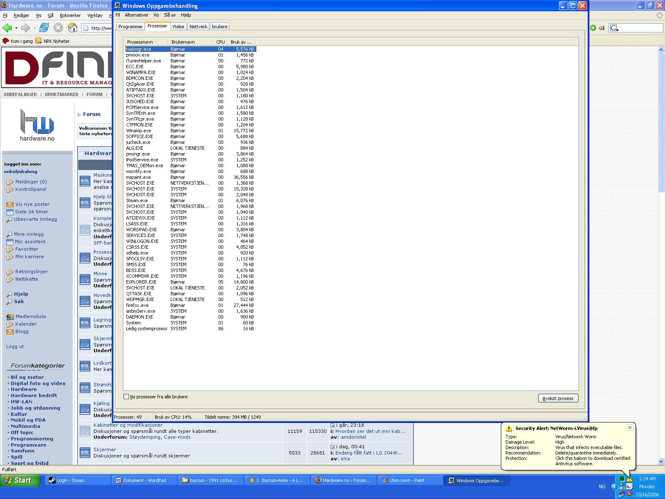This screenshot has height=499, width=665.
Task: Switch to brukere tab
Action: 219,27
